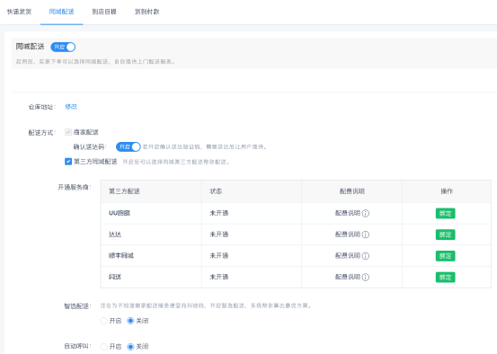Click the 商家配送 checkbox
The width and height of the screenshot is (497, 354).
pyautogui.click(x=68, y=132)
